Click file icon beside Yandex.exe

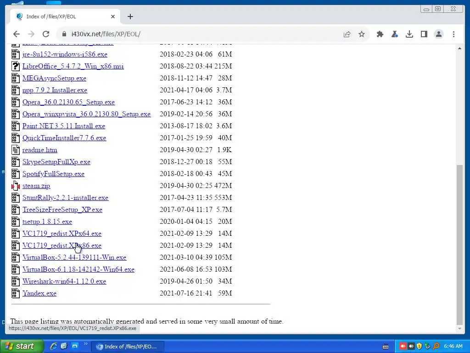(x=16, y=293)
